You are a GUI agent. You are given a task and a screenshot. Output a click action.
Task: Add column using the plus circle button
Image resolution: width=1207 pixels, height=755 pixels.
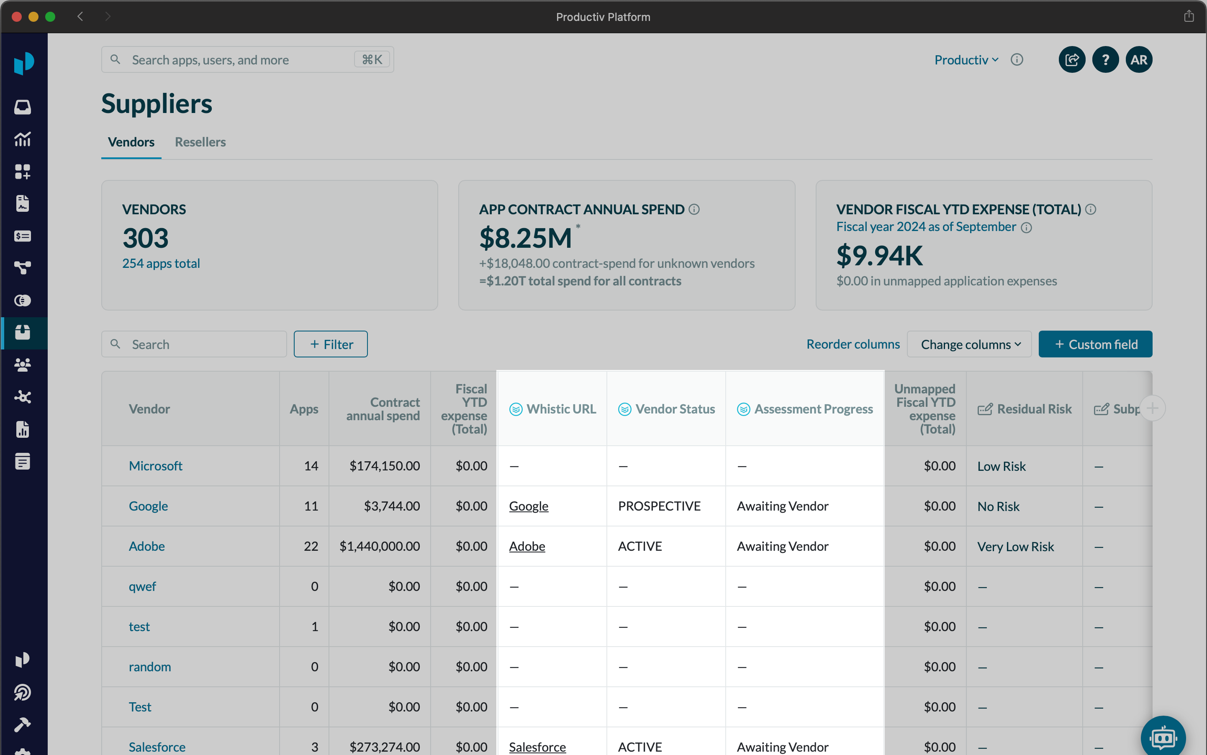(1152, 408)
